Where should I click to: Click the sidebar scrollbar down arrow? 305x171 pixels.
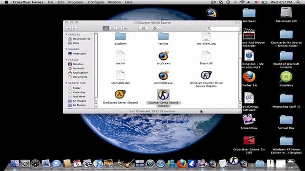[96, 106]
